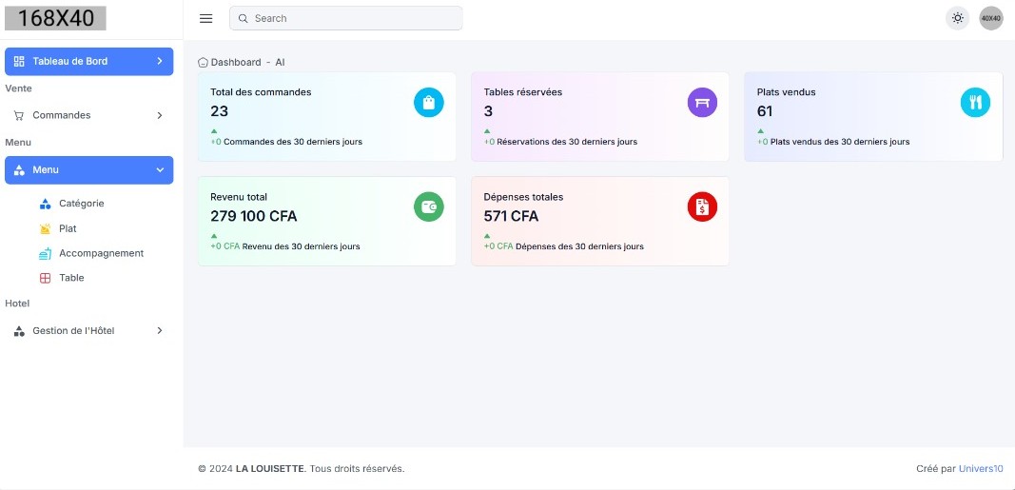Click the Menu shapes icon in sidebar
The height and width of the screenshot is (490, 1015).
(x=19, y=169)
